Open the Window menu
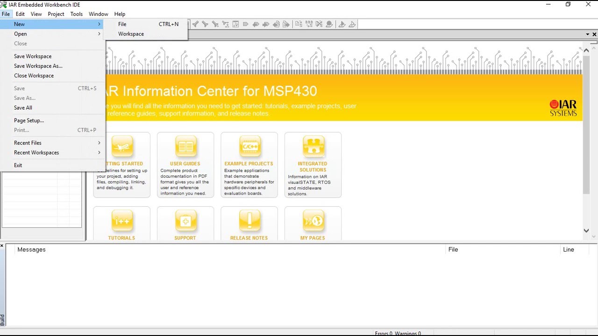 [99, 14]
